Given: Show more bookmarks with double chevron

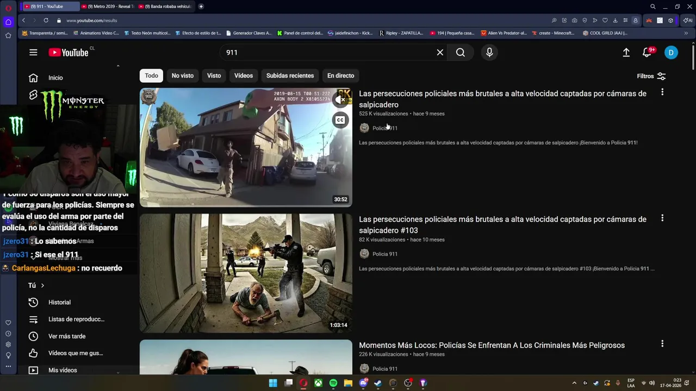Looking at the screenshot, I should click(686, 33).
